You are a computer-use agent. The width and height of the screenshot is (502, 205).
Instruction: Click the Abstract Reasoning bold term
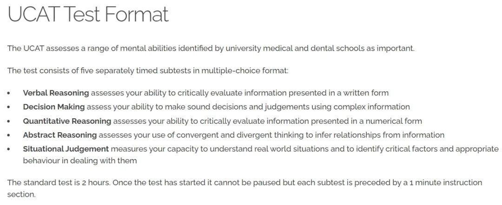pyautogui.click(x=60, y=135)
